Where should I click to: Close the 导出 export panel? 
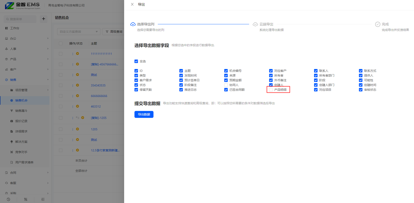(132, 5)
